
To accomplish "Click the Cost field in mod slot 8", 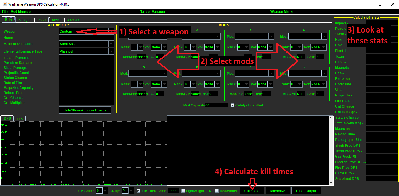I will coord(320,94).
